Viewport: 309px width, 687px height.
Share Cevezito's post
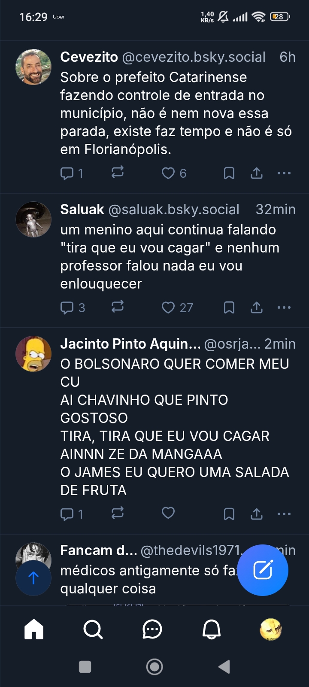tap(257, 173)
